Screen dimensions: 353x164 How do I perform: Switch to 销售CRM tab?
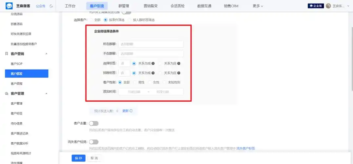(x=231, y=6)
